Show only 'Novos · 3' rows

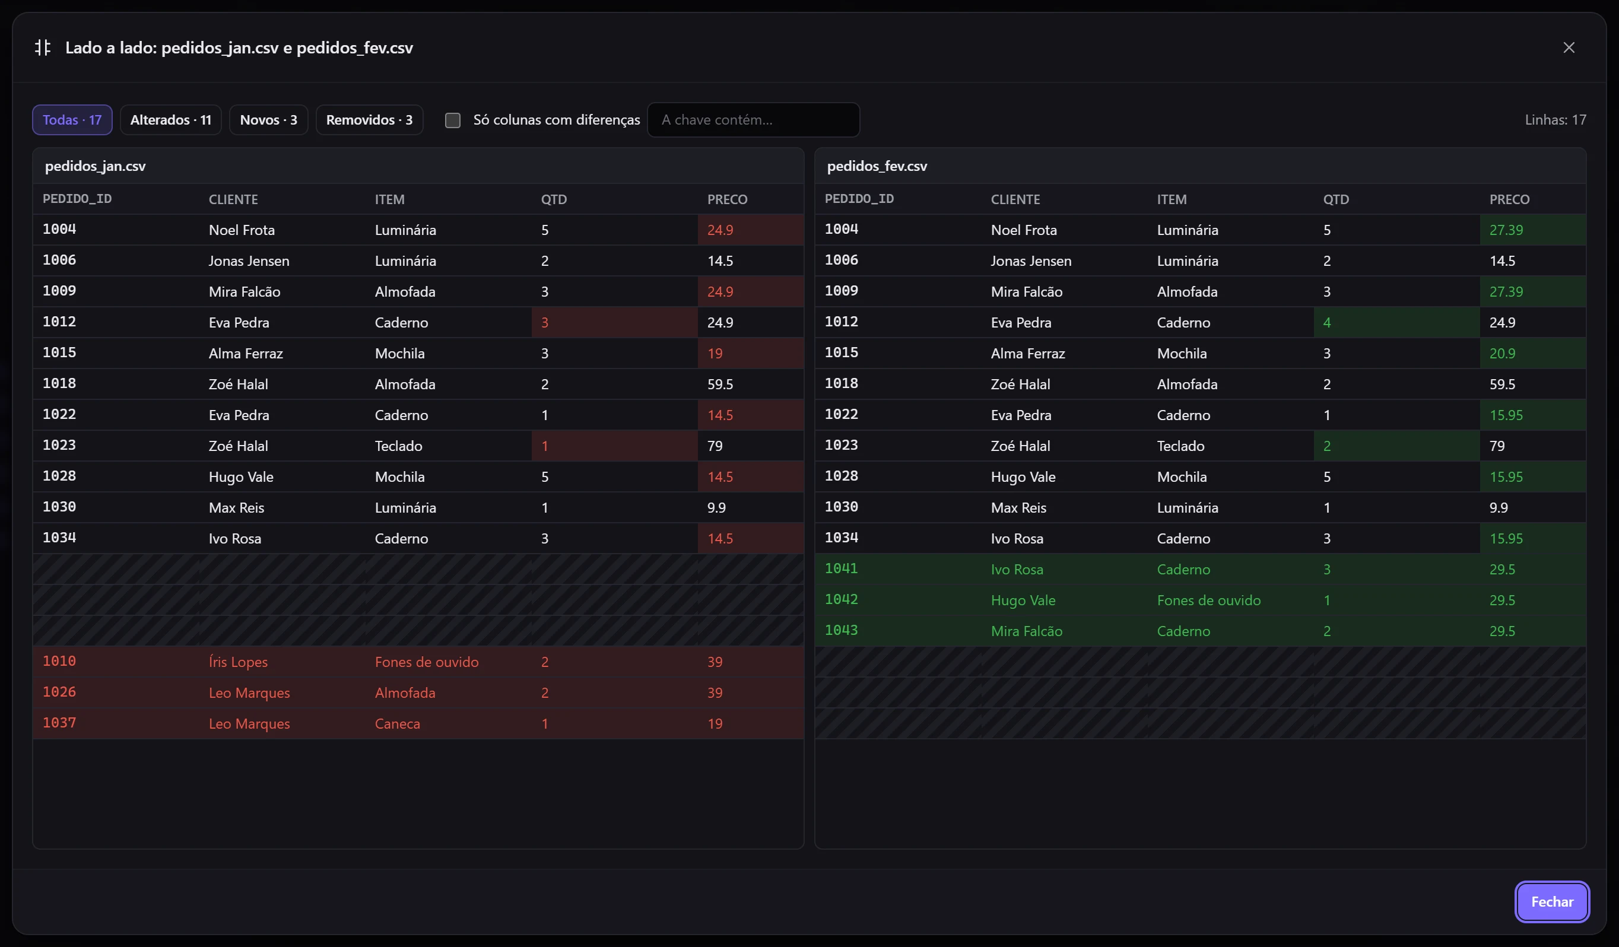(x=268, y=120)
